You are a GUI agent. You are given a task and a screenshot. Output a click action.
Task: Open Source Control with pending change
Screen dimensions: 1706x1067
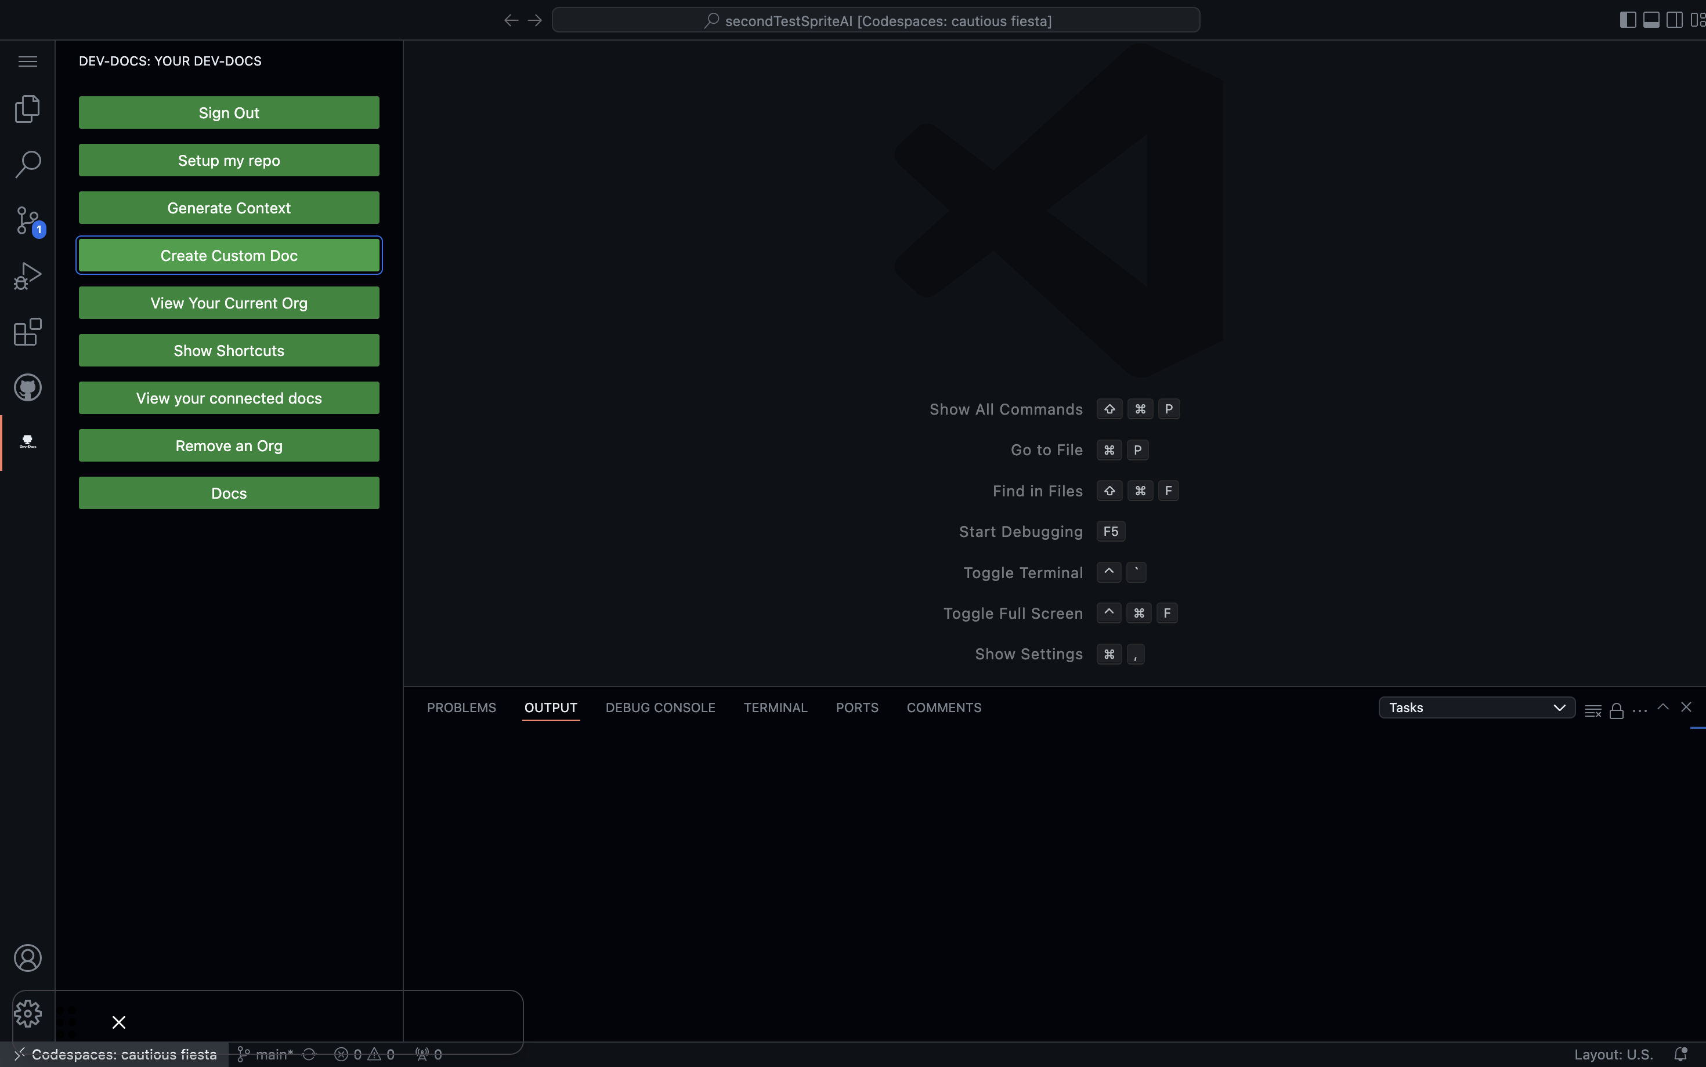[27, 220]
